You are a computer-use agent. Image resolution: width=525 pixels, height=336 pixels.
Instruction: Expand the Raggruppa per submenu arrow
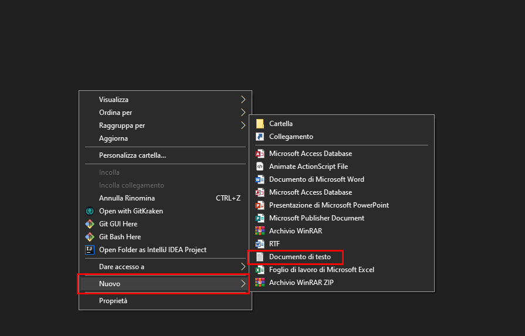243,125
